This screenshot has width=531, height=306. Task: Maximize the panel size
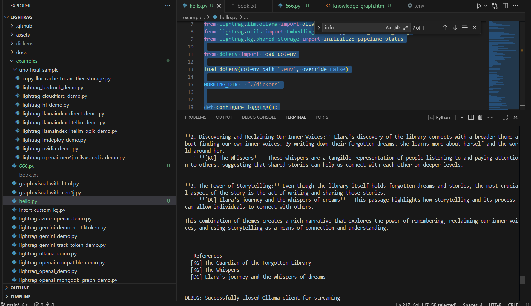[505, 117]
